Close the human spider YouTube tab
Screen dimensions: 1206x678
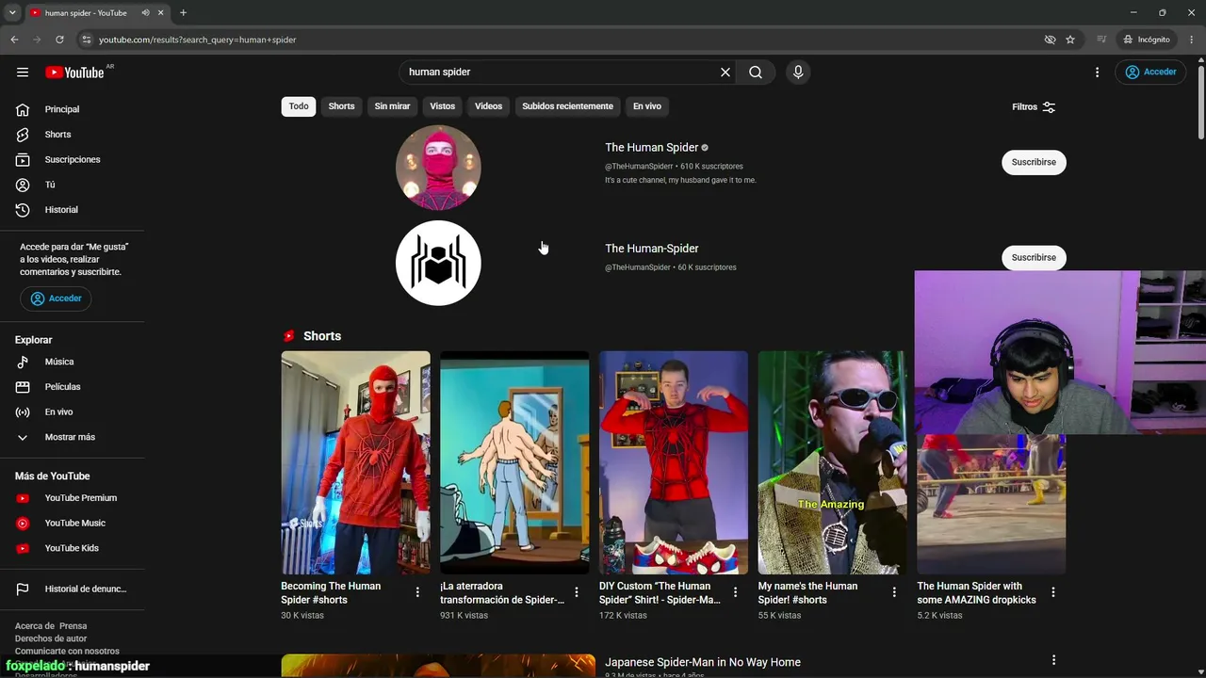coord(161,13)
